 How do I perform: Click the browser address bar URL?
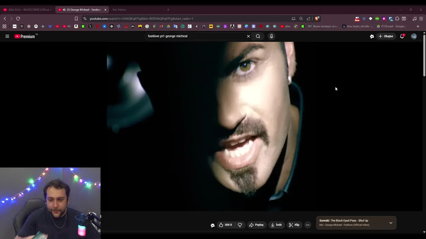coord(141,19)
